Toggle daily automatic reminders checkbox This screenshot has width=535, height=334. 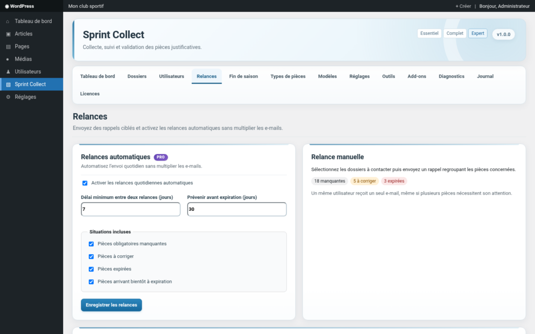click(x=85, y=183)
